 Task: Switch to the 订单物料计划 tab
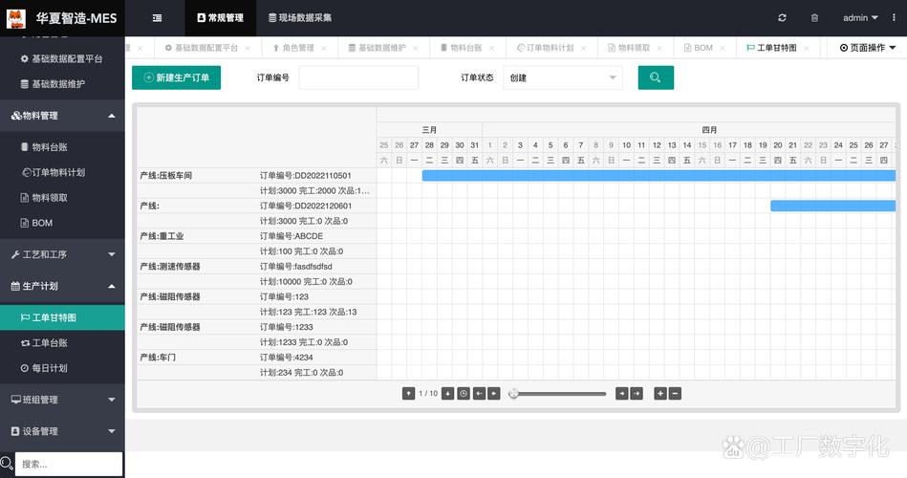coord(545,48)
